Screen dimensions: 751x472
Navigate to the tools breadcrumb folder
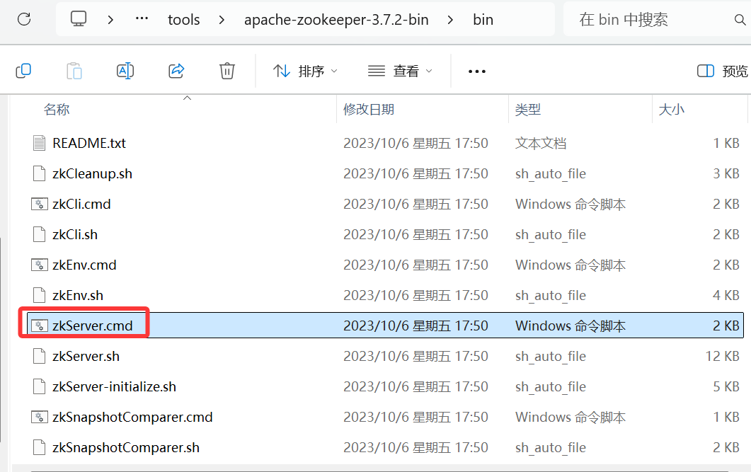point(183,20)
